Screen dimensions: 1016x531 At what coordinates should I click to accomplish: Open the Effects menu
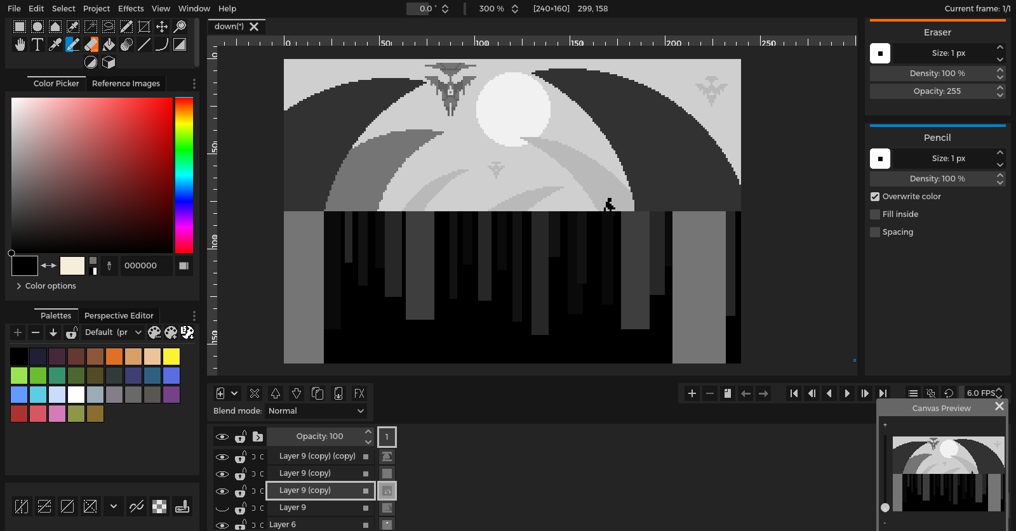coord(131,8)
